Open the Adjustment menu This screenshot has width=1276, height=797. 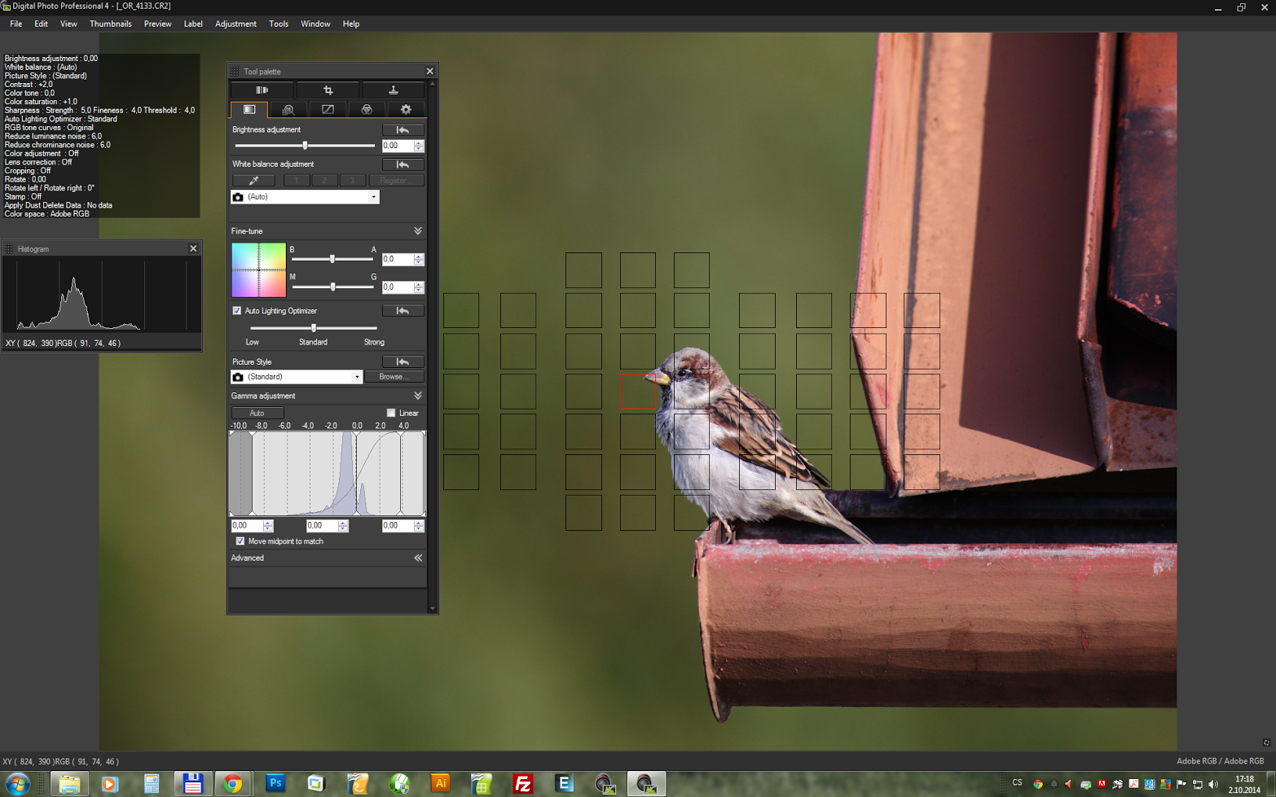[235, 24]
